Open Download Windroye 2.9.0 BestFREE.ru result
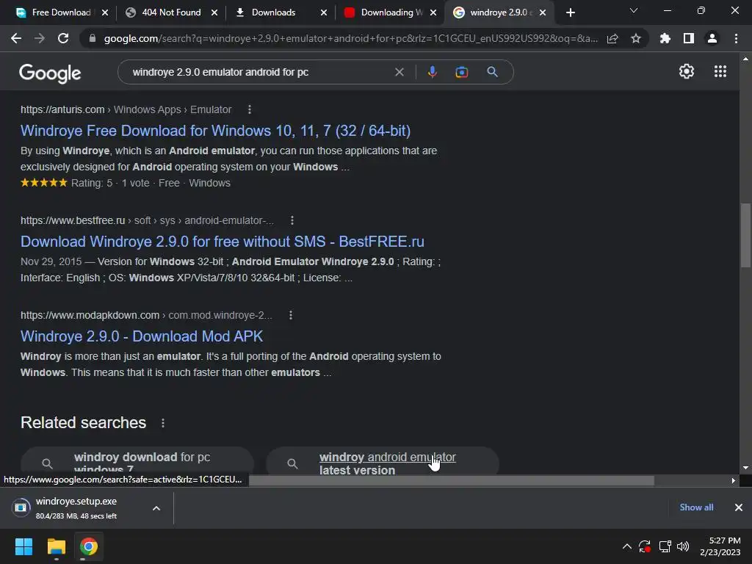Image resolution: width=752 pixels, height=564 pixels. (222, 241)
